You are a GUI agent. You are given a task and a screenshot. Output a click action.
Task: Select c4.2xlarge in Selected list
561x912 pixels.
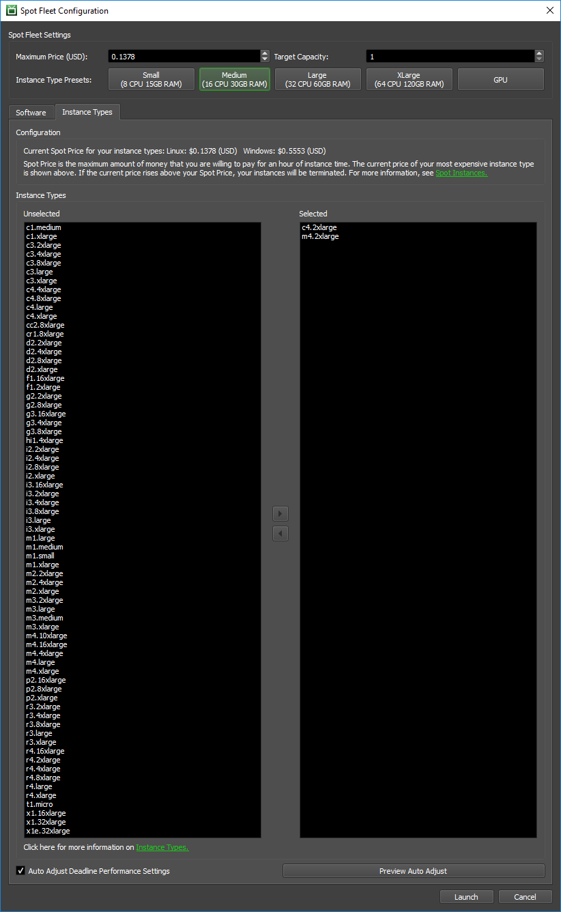[418, 227]
